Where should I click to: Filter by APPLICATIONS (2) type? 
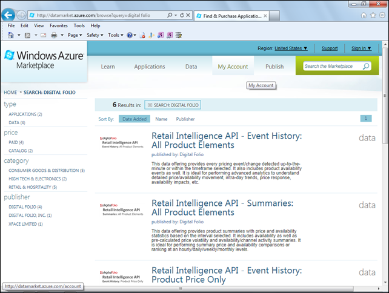[x=25, y=114]
